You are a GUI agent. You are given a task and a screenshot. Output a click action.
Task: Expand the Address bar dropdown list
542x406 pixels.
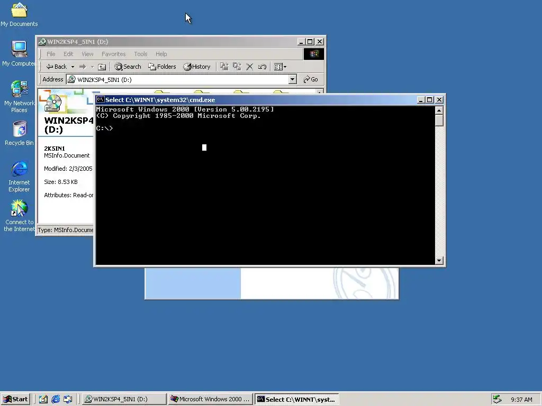(292, 79)
